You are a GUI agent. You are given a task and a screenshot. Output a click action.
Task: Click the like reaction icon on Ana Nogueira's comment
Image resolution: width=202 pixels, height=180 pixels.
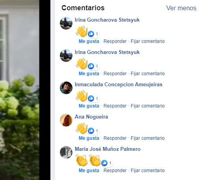91,131
